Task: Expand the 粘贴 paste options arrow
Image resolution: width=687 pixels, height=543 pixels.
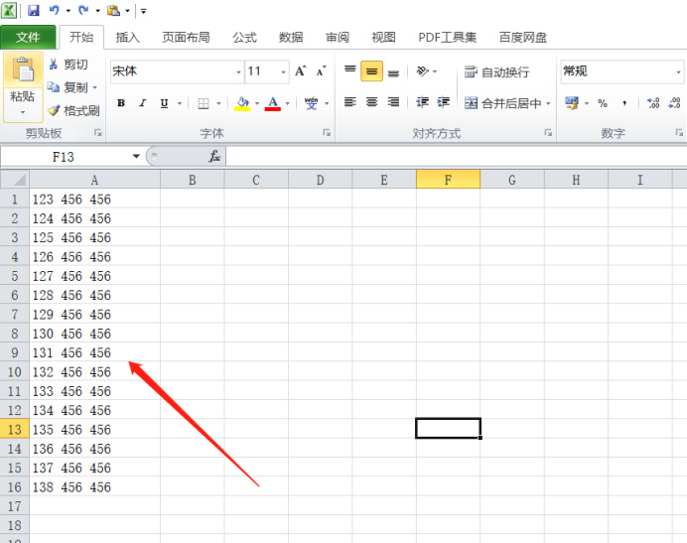Action: (x=23, y=112)
